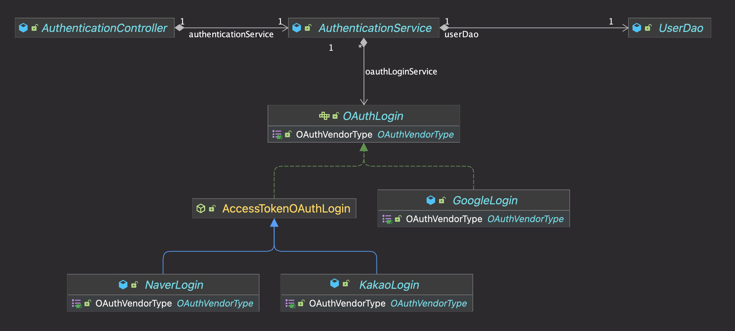735x331 pixels.
Task: Select the AccessTokenOAuthLogin class name
Action: tap(286, 208)
